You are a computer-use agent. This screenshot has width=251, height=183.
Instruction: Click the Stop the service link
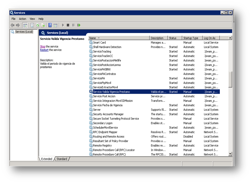(43, 47)
